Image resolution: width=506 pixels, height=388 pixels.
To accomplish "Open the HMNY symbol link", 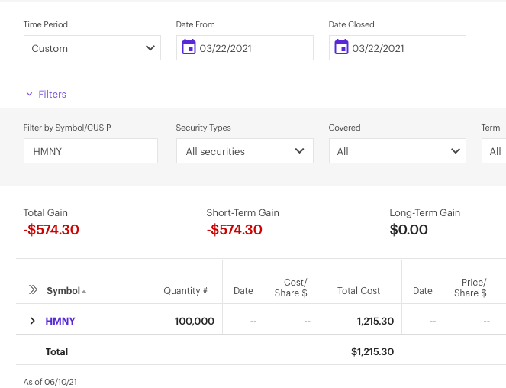I will tap(60, 321).
